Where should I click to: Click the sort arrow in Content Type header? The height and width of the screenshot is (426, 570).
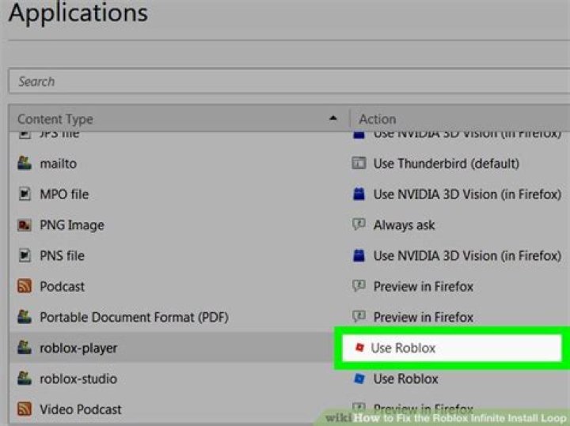point(333,119)
